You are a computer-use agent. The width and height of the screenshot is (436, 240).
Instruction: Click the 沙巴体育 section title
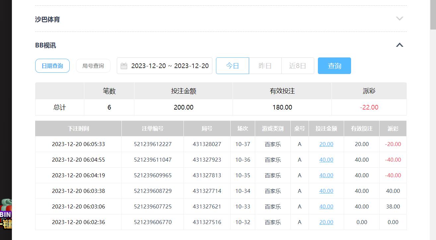pos(47,19)
